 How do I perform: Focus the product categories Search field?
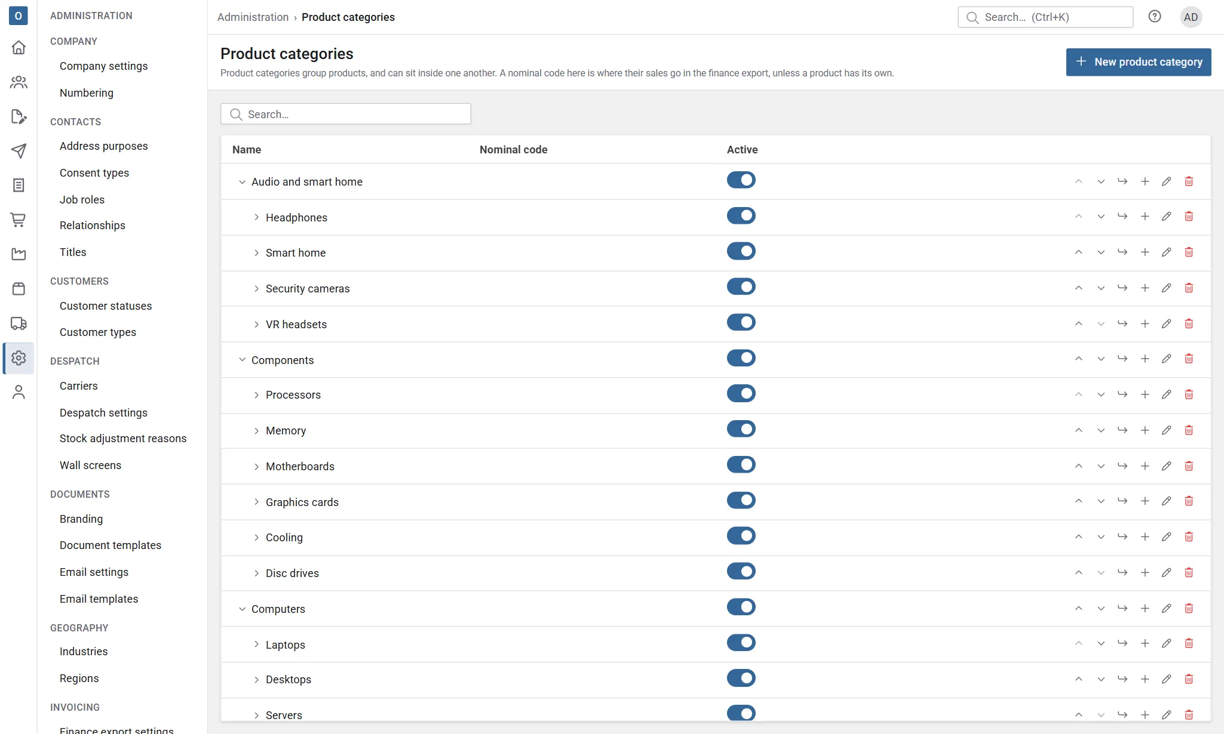(x=346, y=114)
